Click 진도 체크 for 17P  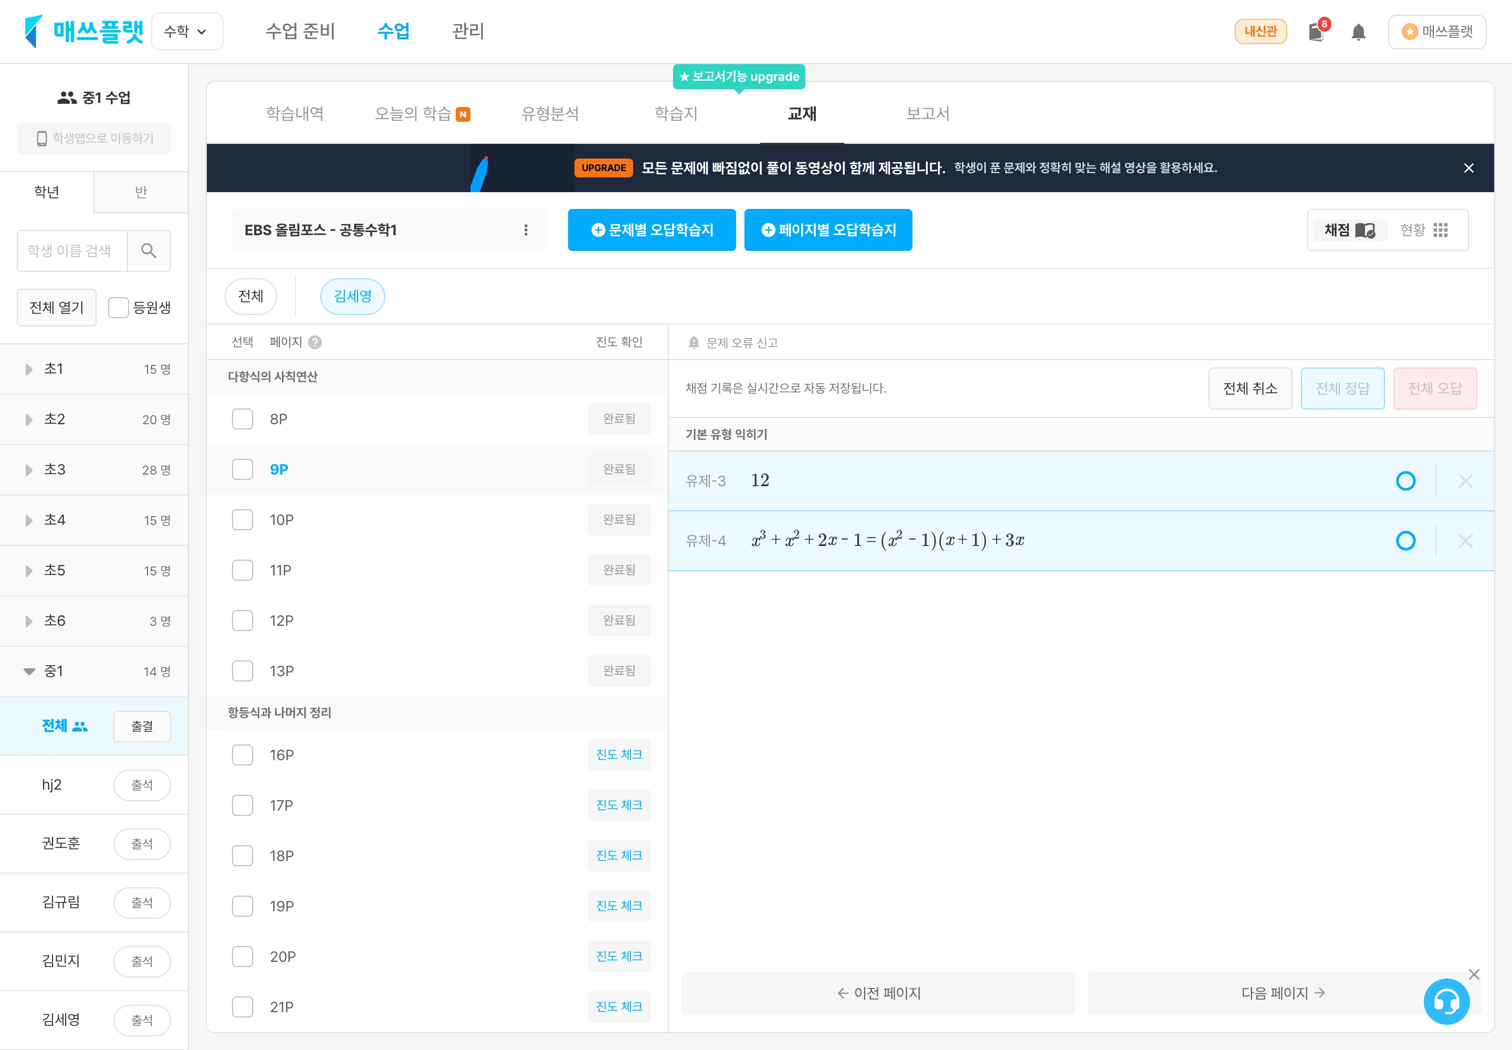tap(619, 805)
